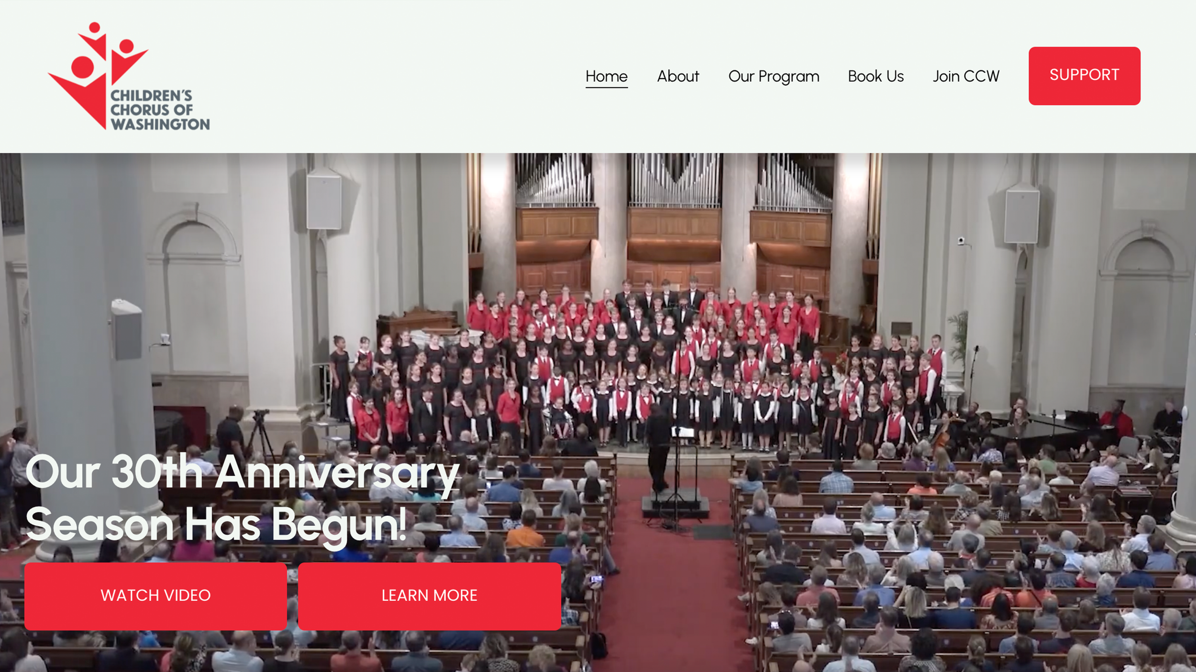Click the 30th Anniversary Season heading

pyautogui.click(x=242, y=498)
